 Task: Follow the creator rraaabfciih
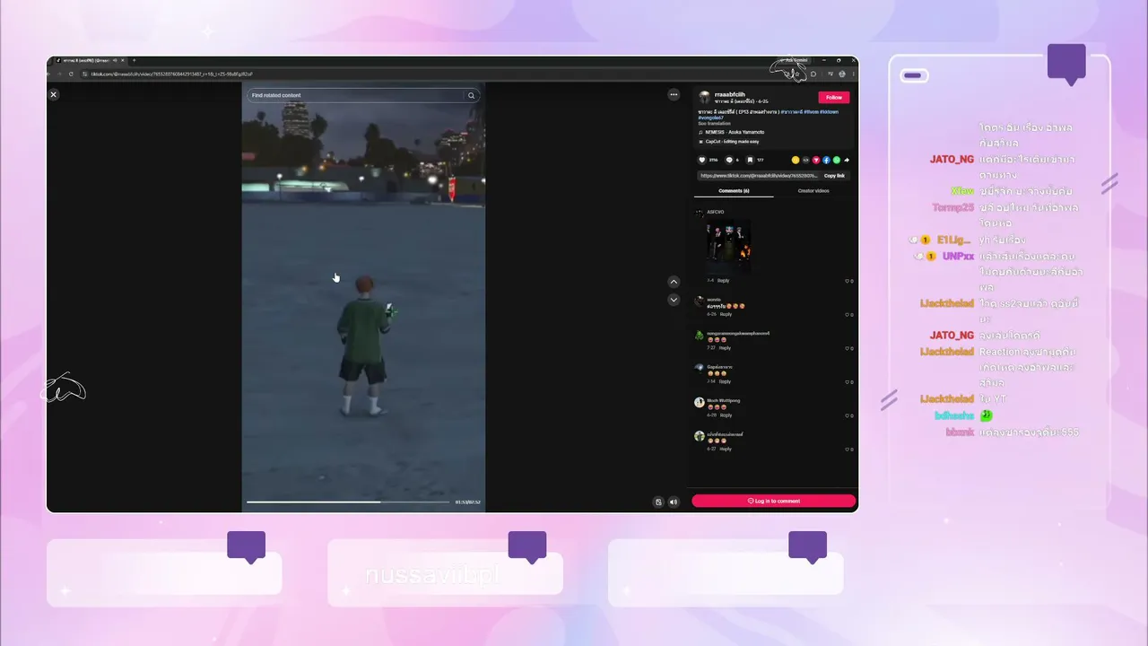point(833,97)
